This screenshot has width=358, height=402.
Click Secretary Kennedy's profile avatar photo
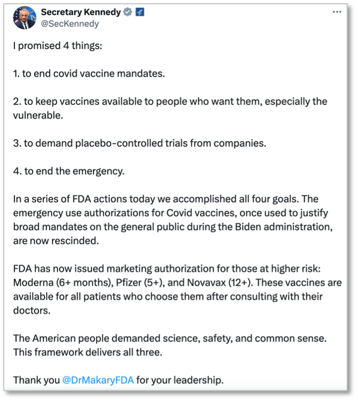point(25,19)
